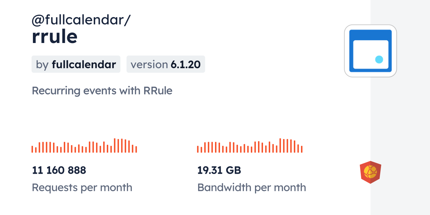
Task: Click the "Recurring events with RRule" description
Action: point(102,91)
